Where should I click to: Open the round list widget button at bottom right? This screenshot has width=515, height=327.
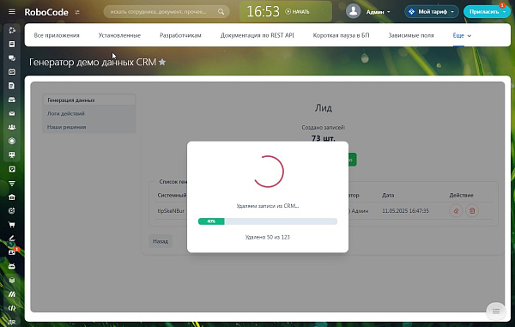point(496,311)
